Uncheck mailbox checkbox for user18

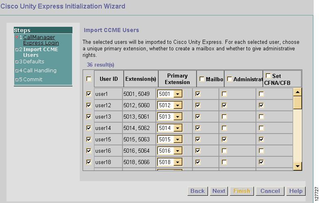click(198, 162)
